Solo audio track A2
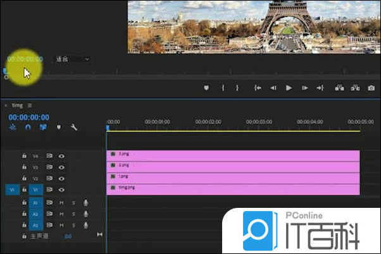The image size is (381, 254). pos(73,214)
